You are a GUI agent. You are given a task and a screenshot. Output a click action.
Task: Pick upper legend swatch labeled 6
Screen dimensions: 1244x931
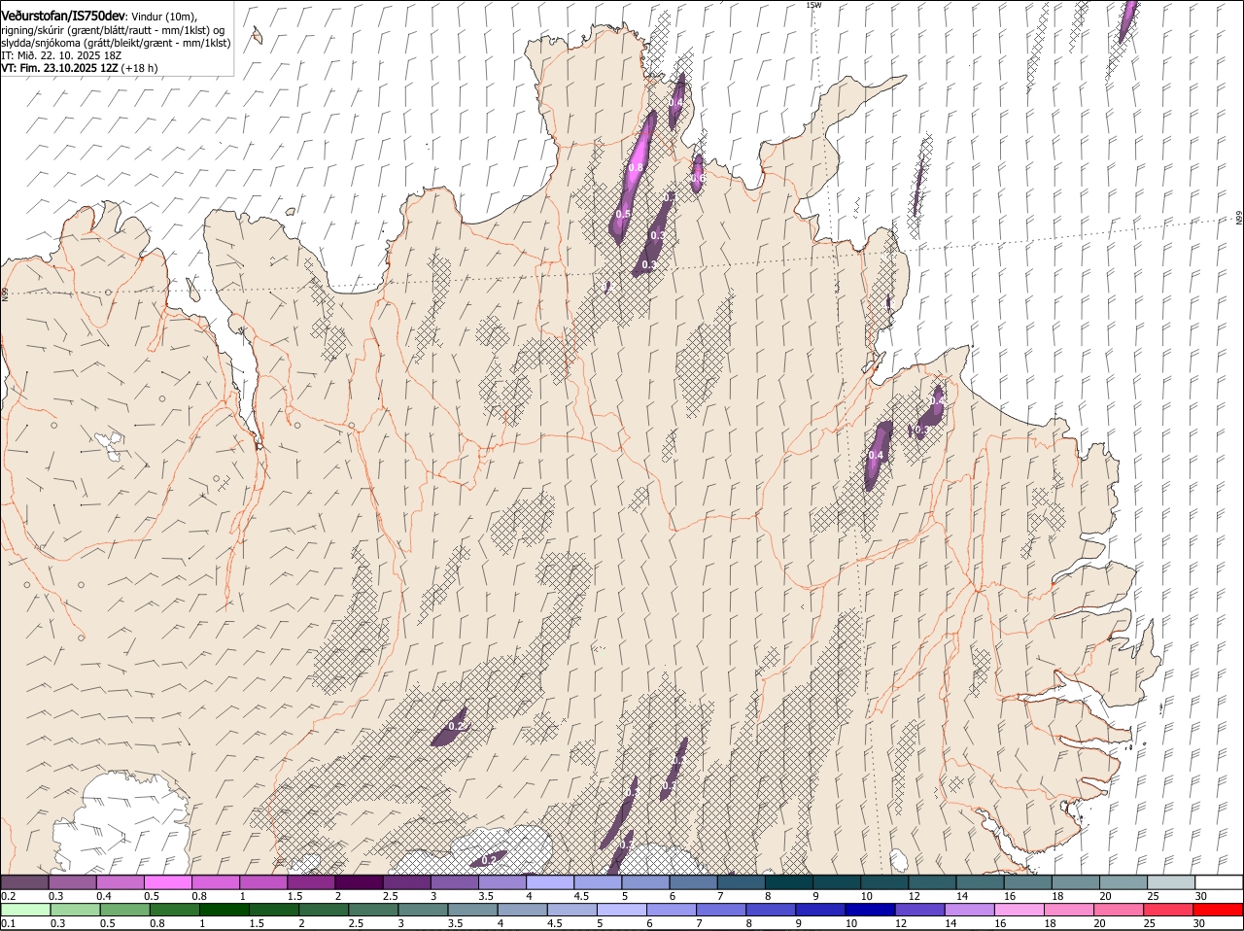pyautogui.click(x=694, y=881)
